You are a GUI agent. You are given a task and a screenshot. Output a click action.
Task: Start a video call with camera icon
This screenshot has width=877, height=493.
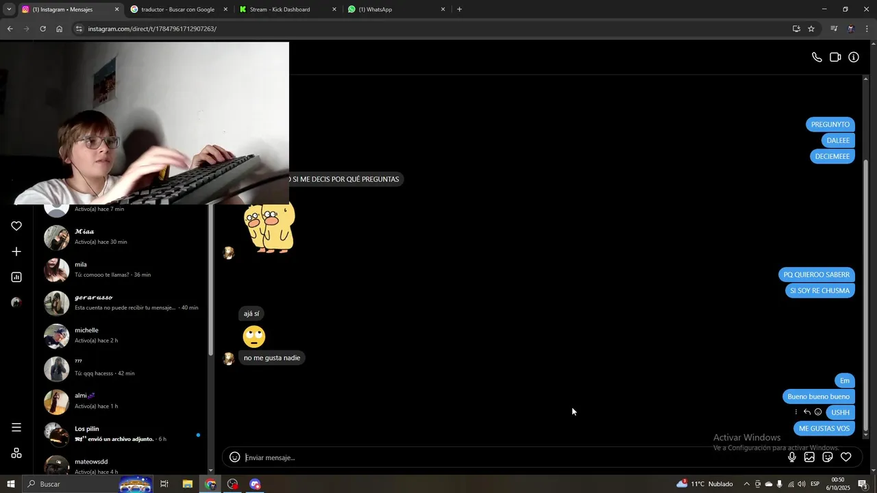[x=835, y=58]
